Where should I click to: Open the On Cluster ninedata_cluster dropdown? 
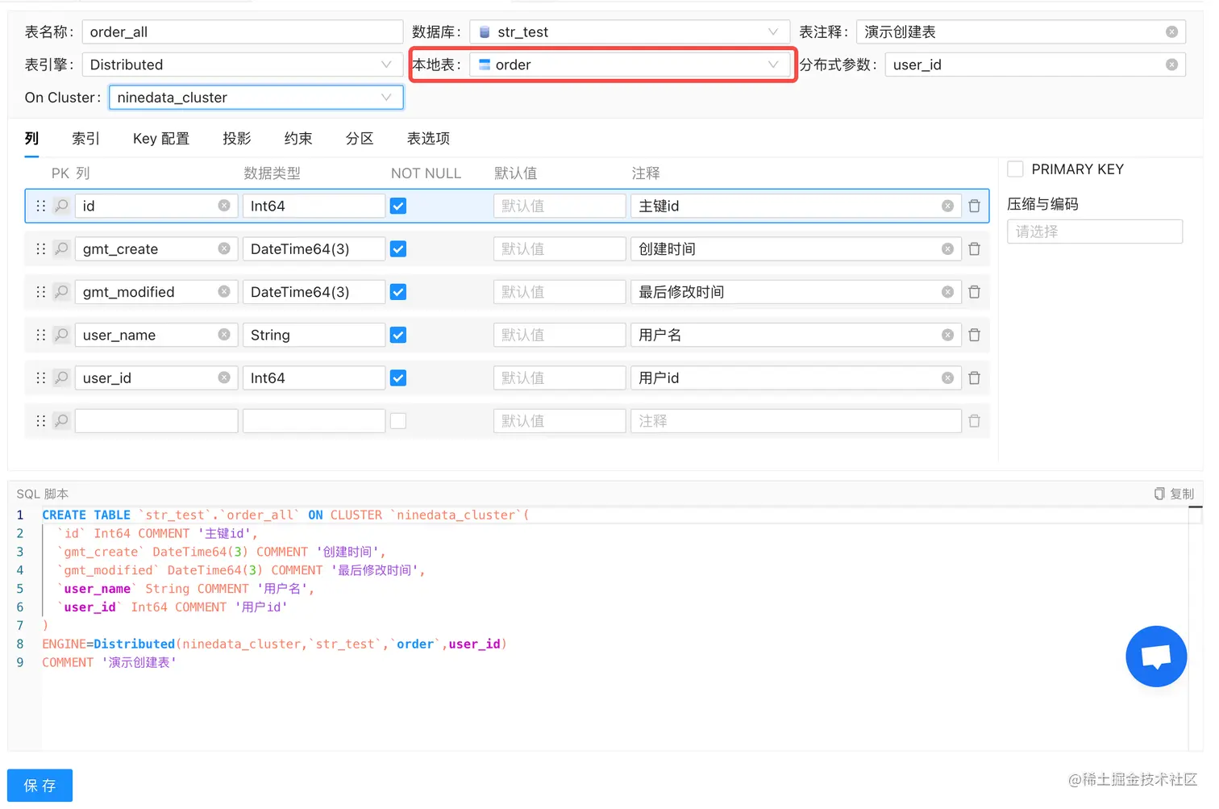(x=256, y=98)
